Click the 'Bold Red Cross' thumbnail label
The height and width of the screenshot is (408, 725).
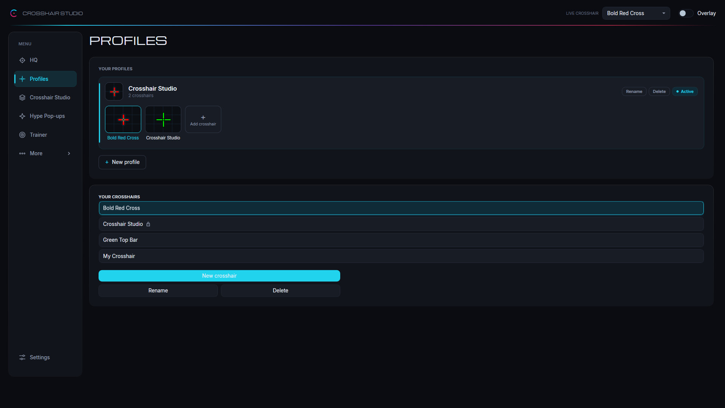click(123, 138)
